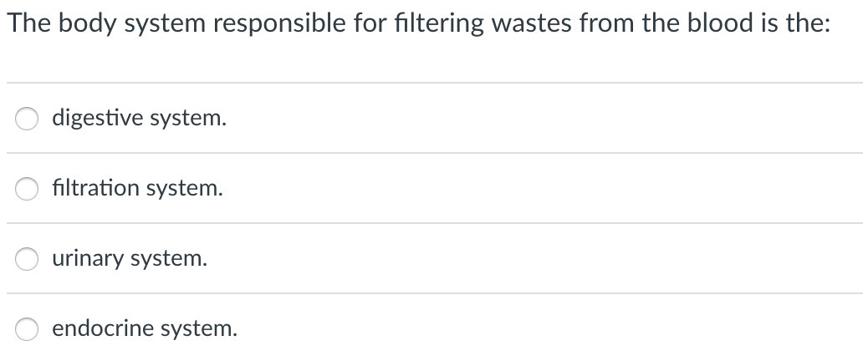This screenshot has width=863, height=361.
Task: Click the 'endocrine system.' answer label
Action: pos(145,329)
